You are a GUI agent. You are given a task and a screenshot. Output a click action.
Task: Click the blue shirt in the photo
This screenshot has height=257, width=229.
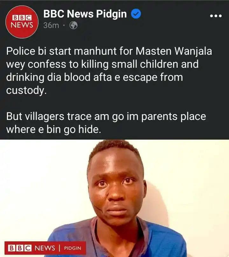pos(117,239)
